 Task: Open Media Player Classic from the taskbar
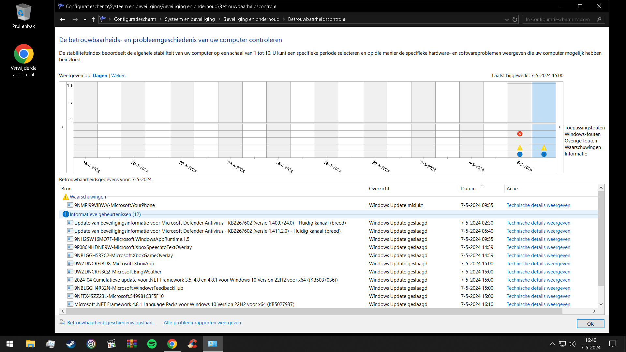112,344
